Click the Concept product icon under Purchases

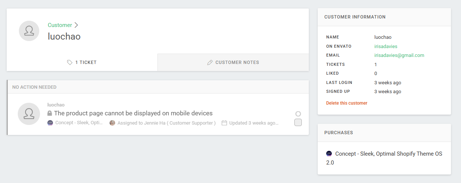point(329,153)
